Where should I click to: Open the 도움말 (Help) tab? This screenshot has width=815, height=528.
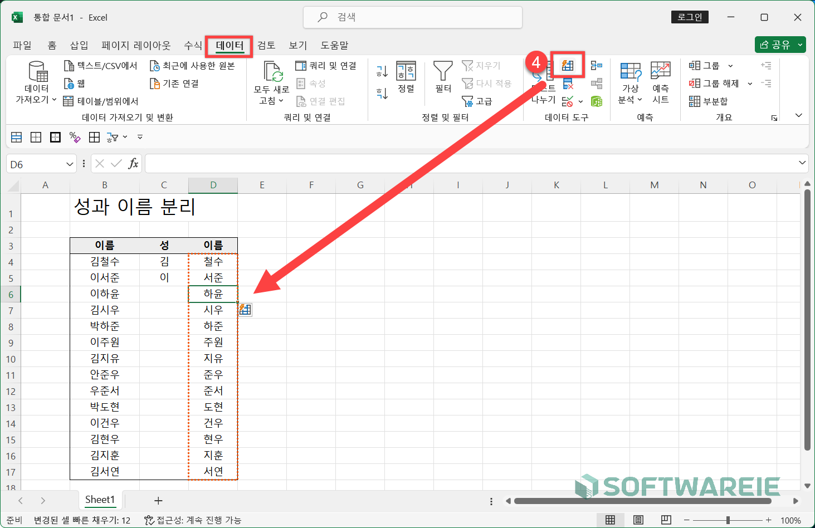334,45
